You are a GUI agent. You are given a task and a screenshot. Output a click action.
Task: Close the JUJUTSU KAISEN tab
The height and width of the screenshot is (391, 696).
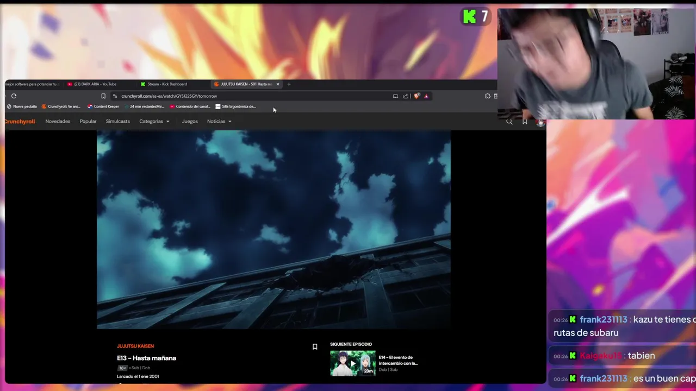click(x=278, y=84)
